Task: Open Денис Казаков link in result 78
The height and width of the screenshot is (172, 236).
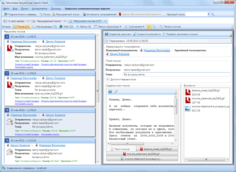Action: [55, 115]
